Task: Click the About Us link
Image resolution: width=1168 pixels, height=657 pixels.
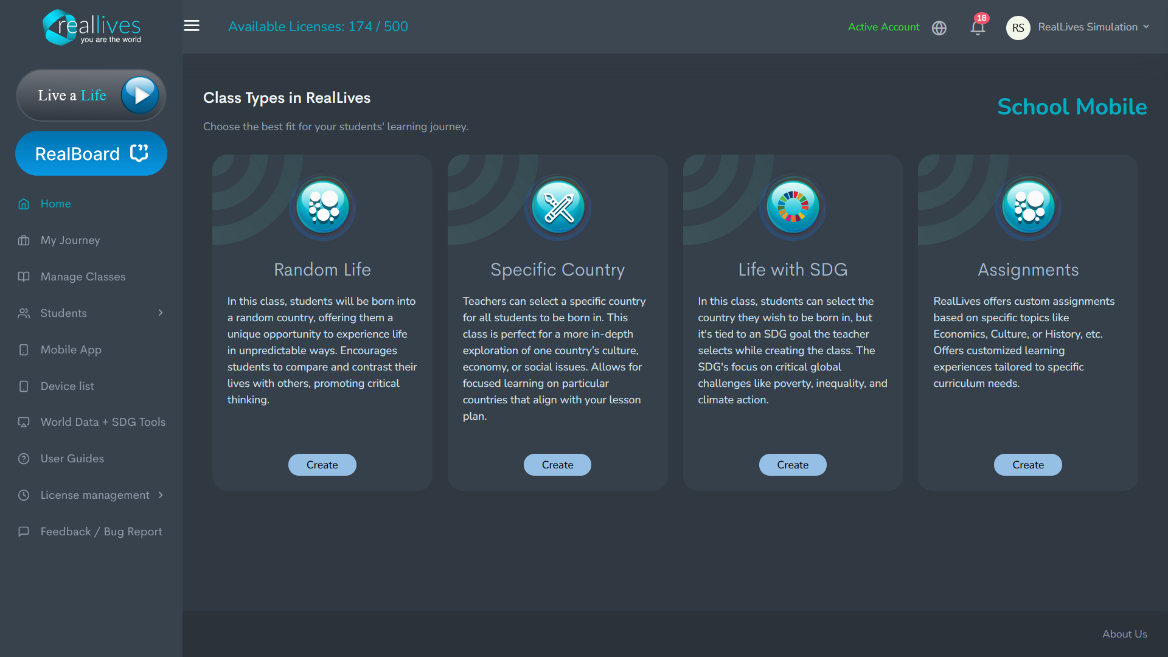Action: [x=1125, y=634]
